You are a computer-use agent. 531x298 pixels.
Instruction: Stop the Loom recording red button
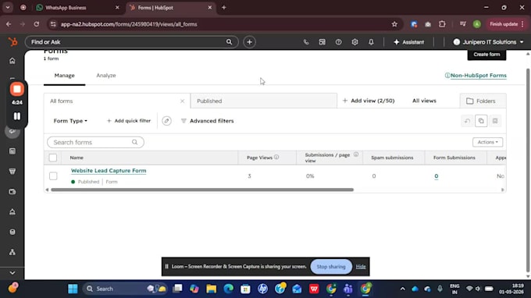point(17,89)
